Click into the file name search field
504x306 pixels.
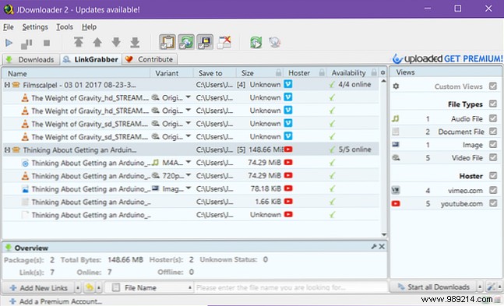click(x=291, y=287)
